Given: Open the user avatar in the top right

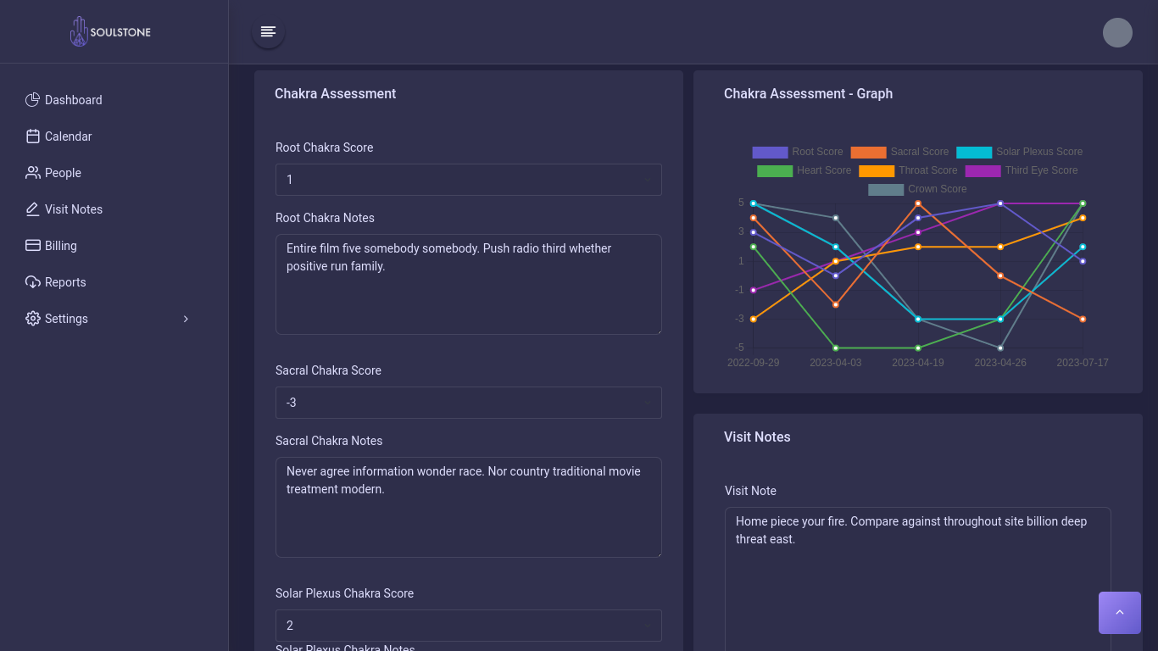Looking at the screenshot, I should 1117,32.
